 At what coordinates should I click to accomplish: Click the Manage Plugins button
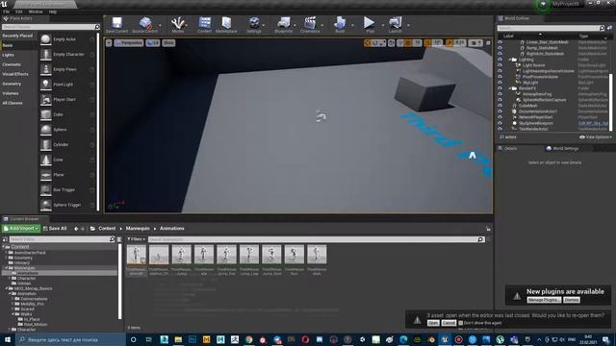[x=544, y=300]
